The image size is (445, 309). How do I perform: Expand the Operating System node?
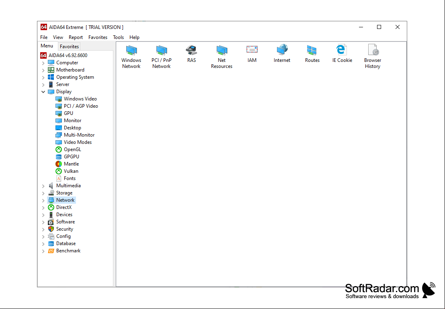tap(43, 78)
